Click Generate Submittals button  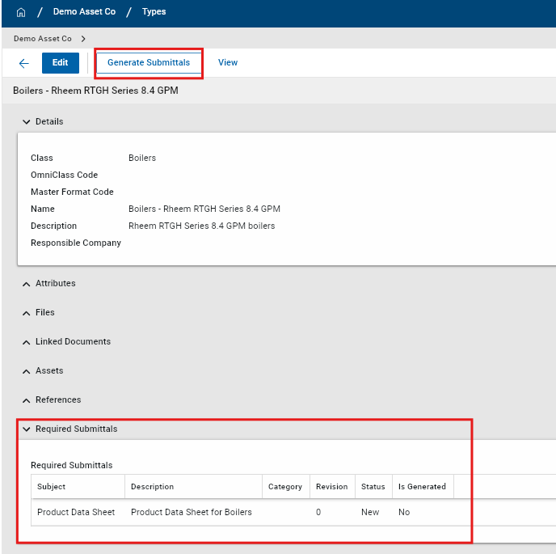tap(149, 63)
